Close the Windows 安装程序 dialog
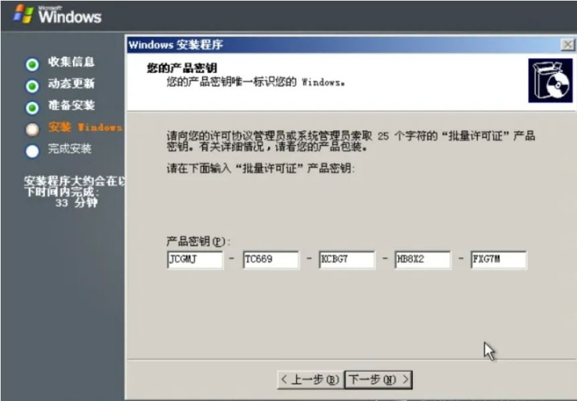Viewport: 577px width, 401px height. point(568,45)
